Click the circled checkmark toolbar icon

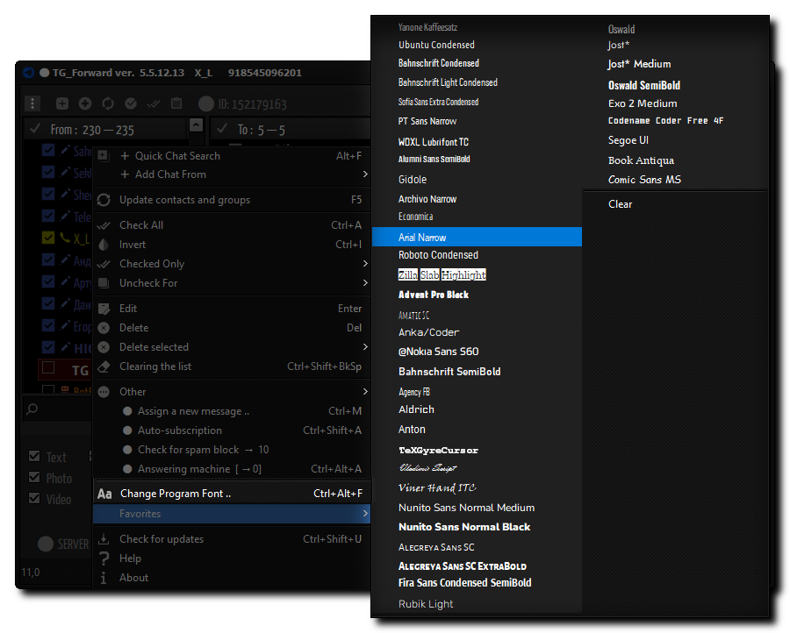131,103
